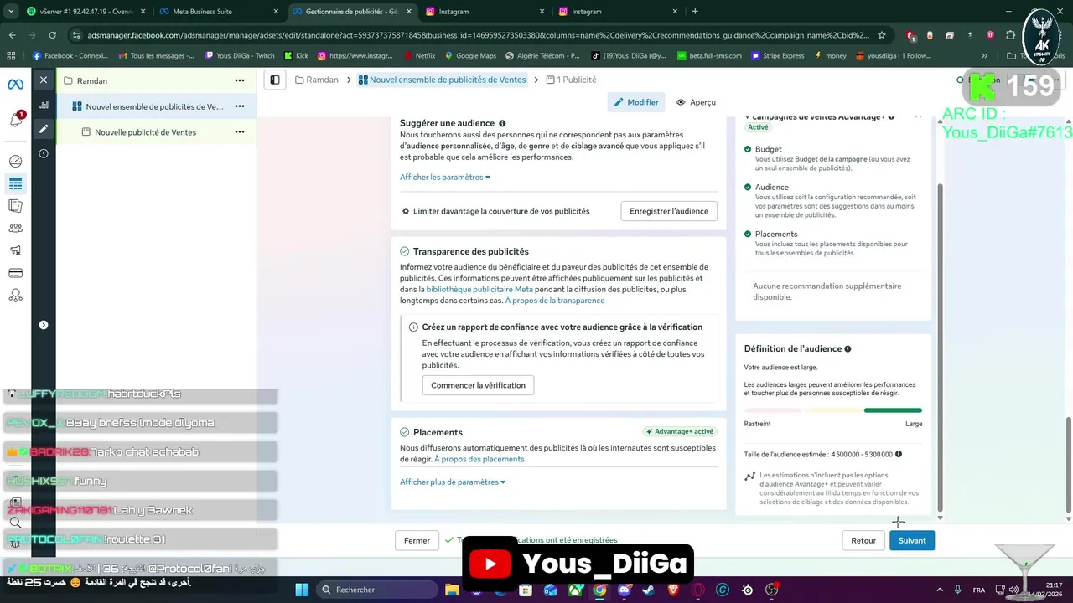1073x603 pixels.
Task: Open the options menu for Ramdan campaign
Action: click(240, 80)
